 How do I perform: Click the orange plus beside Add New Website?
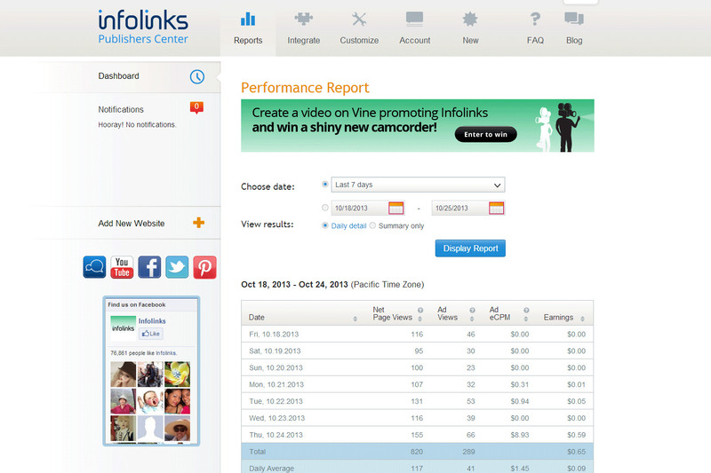click(198, 222)
